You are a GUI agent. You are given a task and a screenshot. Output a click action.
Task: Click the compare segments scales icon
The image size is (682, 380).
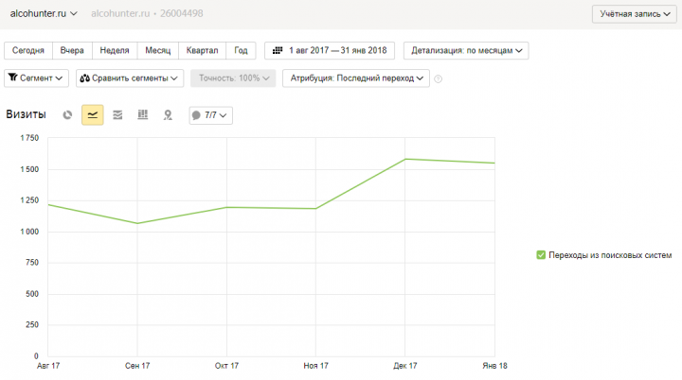(x=85, y=78)
